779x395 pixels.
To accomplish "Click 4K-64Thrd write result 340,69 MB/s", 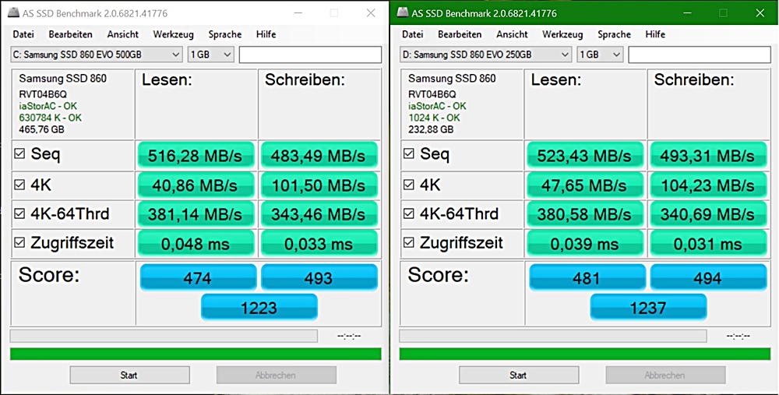I will 708,214.
